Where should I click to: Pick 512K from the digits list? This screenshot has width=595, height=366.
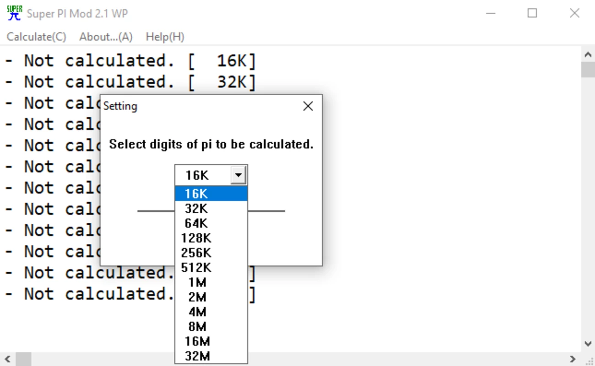pos(211,267)
